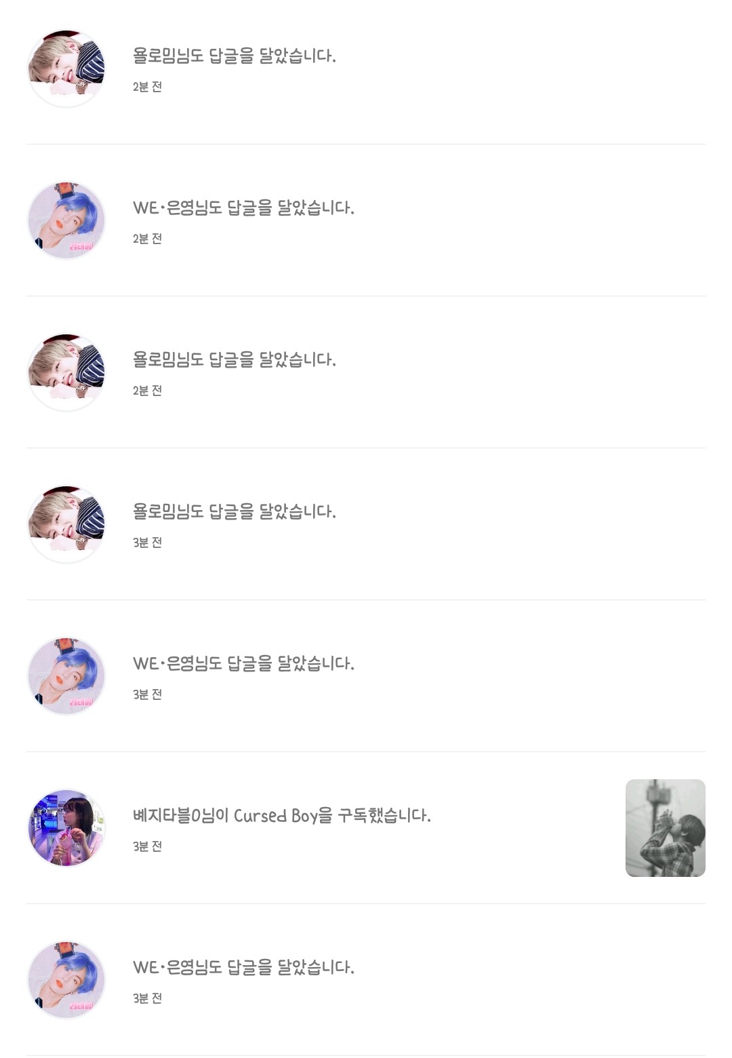Open 욜로밈's reply notification from 3분 전
Viewport: 732px width, 1058px height.
(x=235, y=511)
